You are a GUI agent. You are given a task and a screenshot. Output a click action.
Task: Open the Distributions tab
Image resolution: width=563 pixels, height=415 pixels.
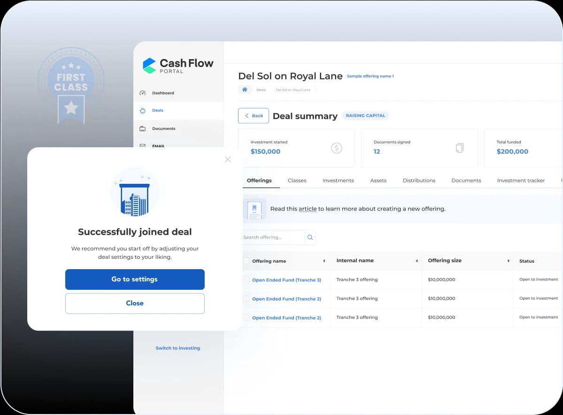419,181
